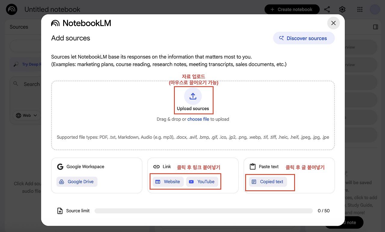Click the search magnifier icon in Sources panel
Screen dimensions: 385x232
point(16,84)
